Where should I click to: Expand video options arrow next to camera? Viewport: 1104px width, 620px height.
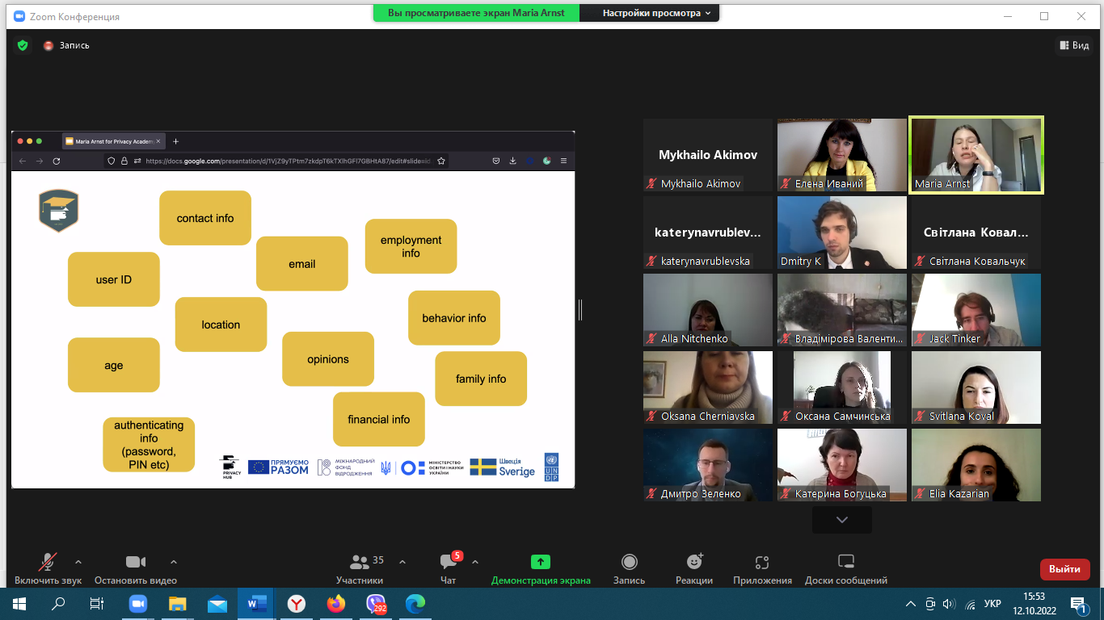pyautogui.click(x=173, y=562)
